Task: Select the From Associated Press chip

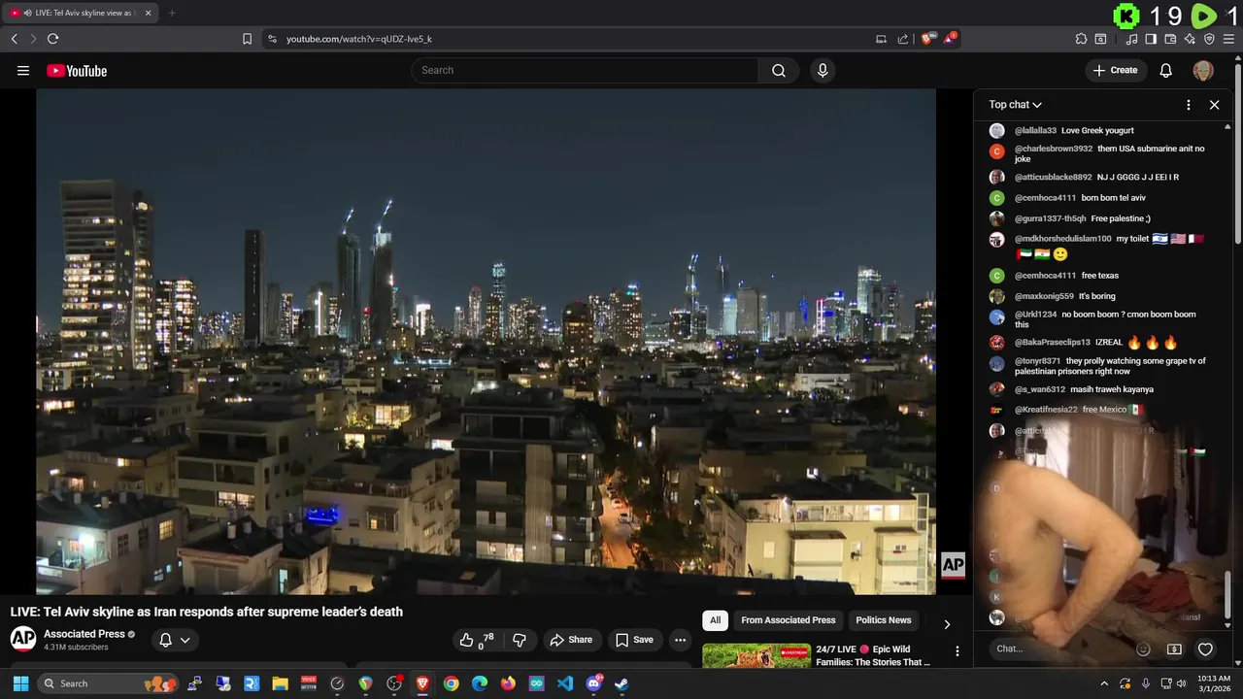Action: 788,620
